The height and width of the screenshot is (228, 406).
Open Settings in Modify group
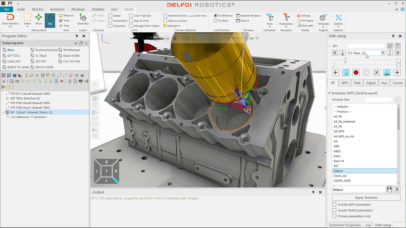304,16
